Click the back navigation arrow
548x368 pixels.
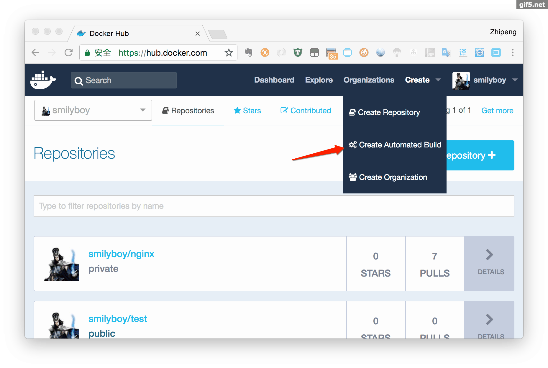35,52
